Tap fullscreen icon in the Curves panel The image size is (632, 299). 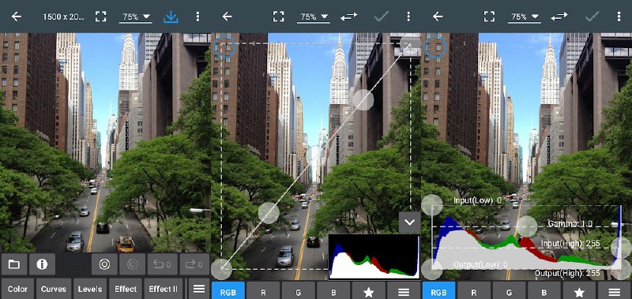point(279,17)
